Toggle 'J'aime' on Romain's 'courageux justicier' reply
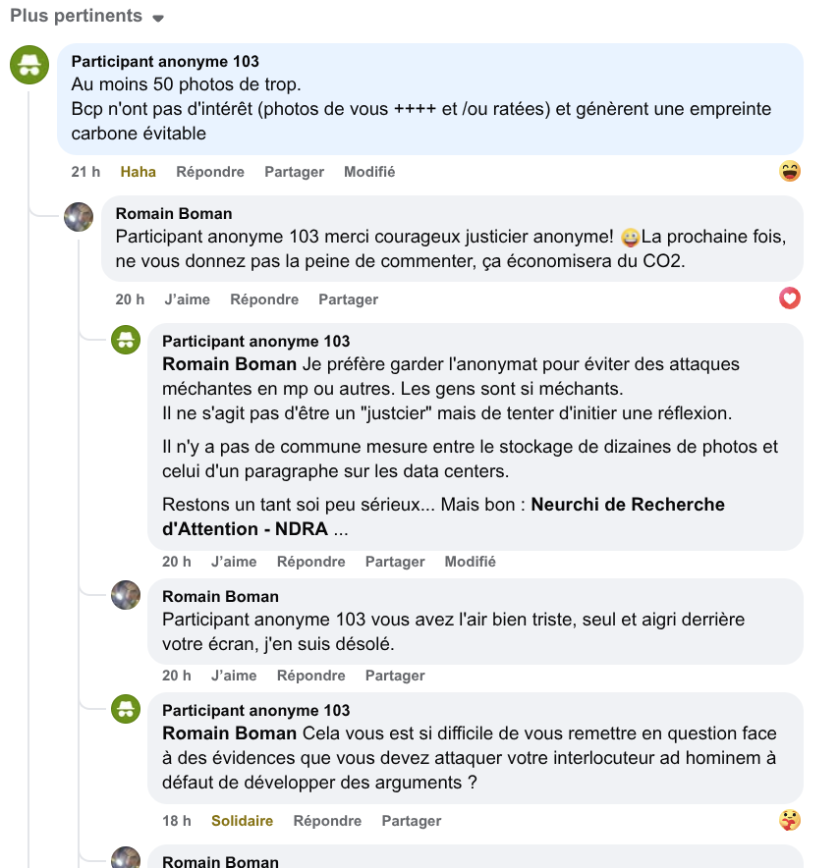The height and width of the screenshot is (868, 839). point(188,299)
